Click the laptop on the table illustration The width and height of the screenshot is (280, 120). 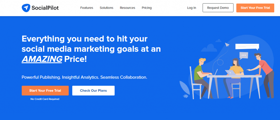(x=231, y=73)
